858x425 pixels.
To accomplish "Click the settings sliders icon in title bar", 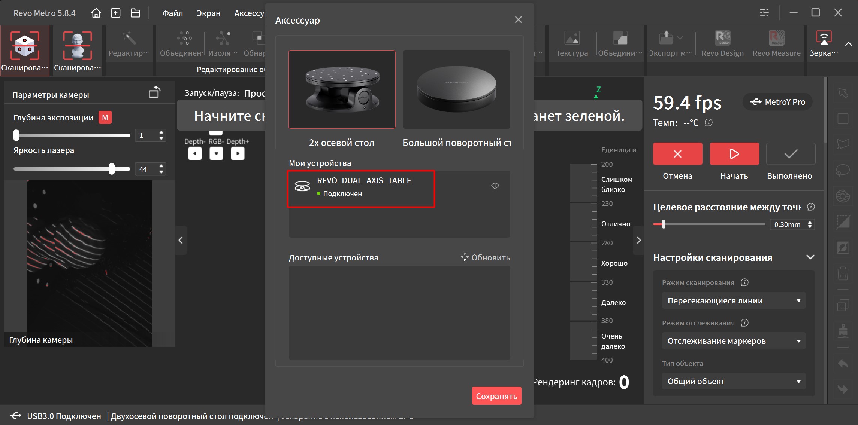I will 764,13.
